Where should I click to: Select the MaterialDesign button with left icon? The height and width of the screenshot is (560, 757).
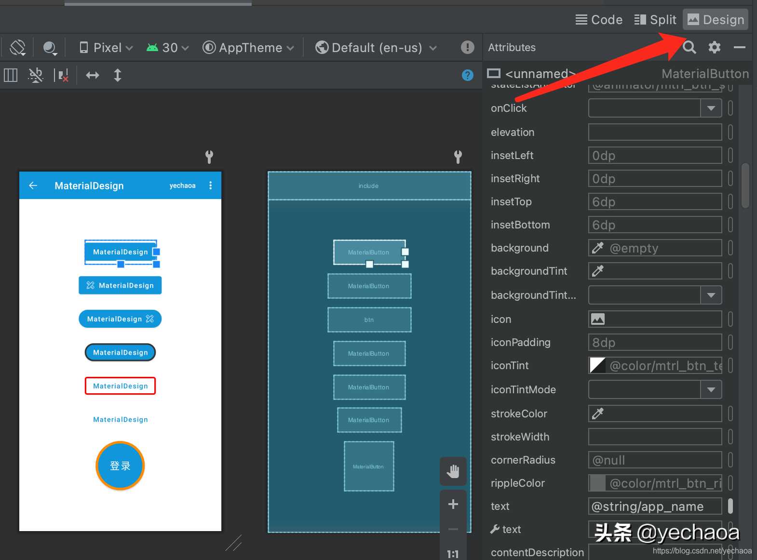tap(120, 285)
